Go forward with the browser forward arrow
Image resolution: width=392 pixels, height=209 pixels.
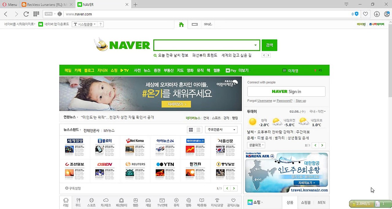[16, 14]
